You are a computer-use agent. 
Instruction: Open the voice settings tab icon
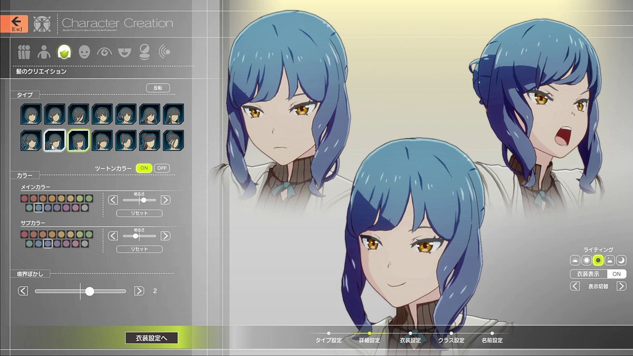tap(165, 52)
